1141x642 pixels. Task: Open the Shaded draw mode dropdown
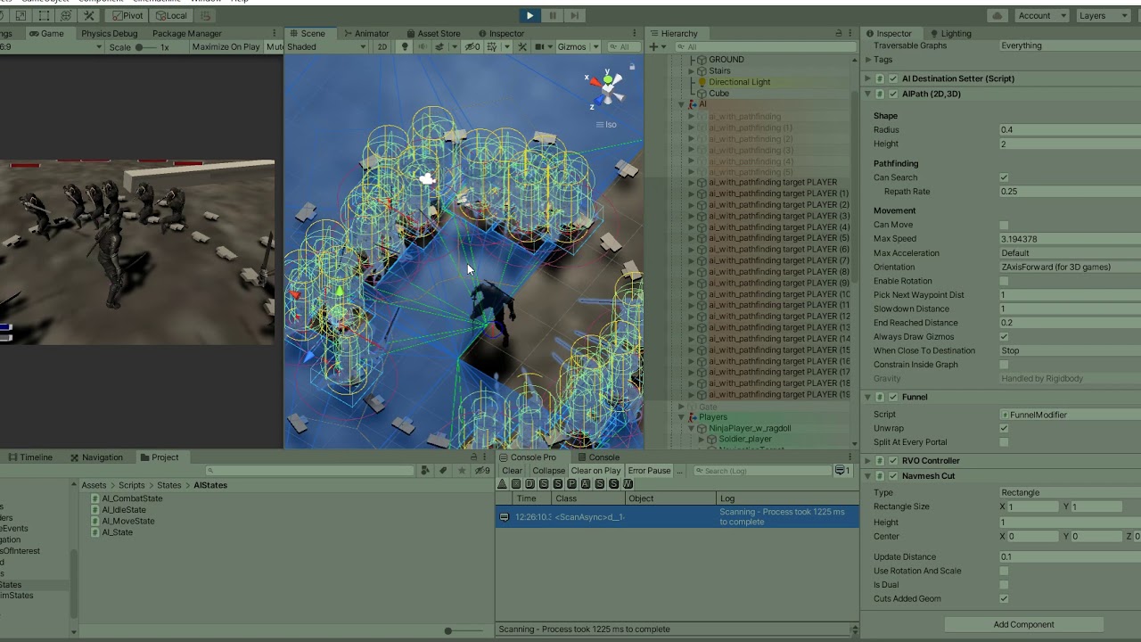pos(328,47)
